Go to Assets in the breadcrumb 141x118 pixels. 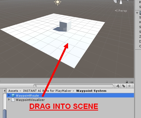(x=13, y=91)
